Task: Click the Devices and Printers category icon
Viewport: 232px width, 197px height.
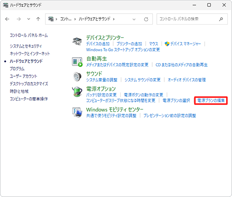Action: (77, 41)
